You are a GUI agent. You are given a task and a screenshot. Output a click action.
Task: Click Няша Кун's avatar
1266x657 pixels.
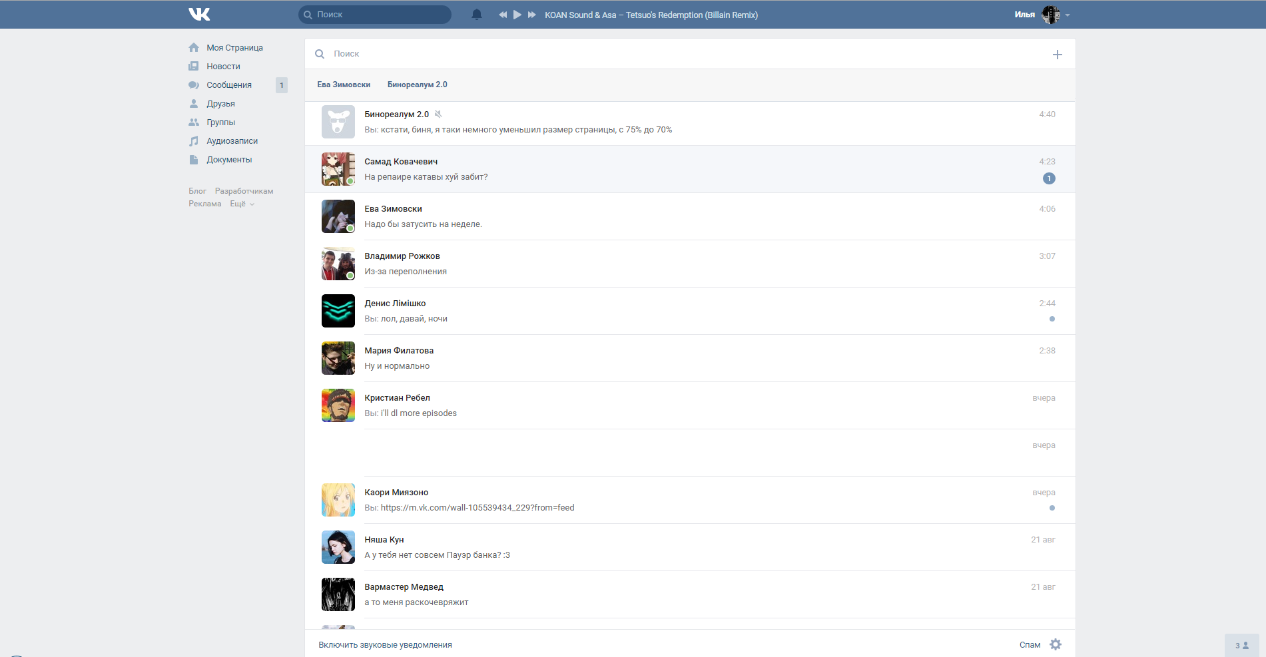(x=338, y=547)
